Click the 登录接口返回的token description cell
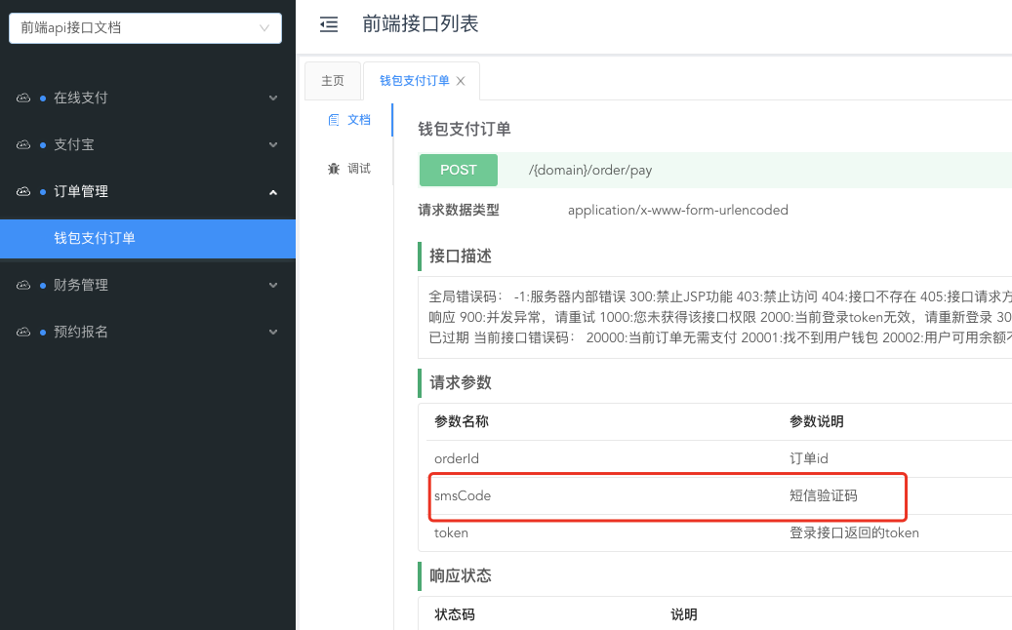The width and height of the screenshot is (1012, 630). point(855,533)
